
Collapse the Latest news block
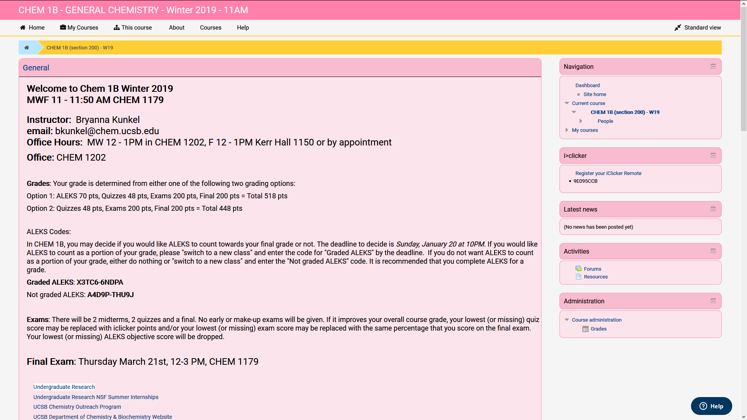713,209
